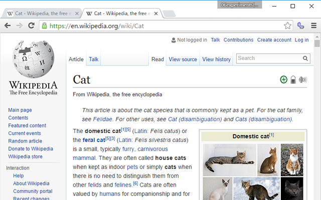
Task: Click the first Latin link after domestic cat
Action: 140,131
